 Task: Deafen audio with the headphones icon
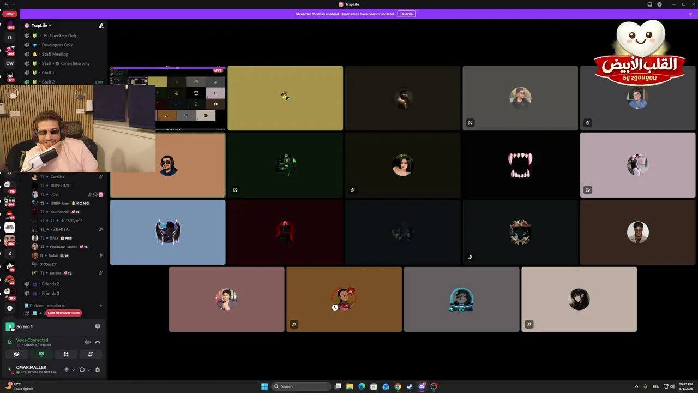click(82, 370)
